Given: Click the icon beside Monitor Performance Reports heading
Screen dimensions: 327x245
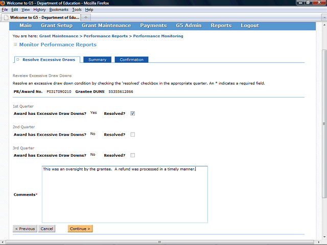Looking at the screenshot, I should (x=15, y=44).
